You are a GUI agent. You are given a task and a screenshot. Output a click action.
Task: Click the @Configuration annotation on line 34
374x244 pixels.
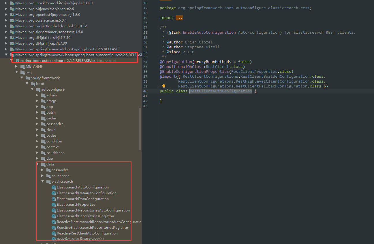pyautogui.click(x=176, y=62)
